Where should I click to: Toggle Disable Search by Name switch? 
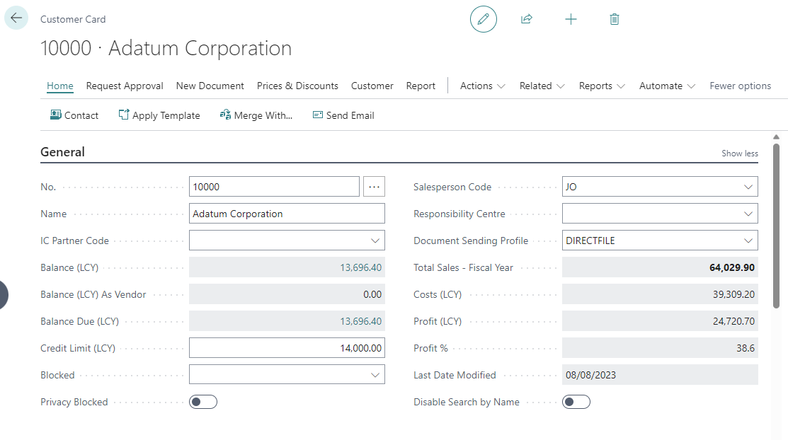(576, 402)
